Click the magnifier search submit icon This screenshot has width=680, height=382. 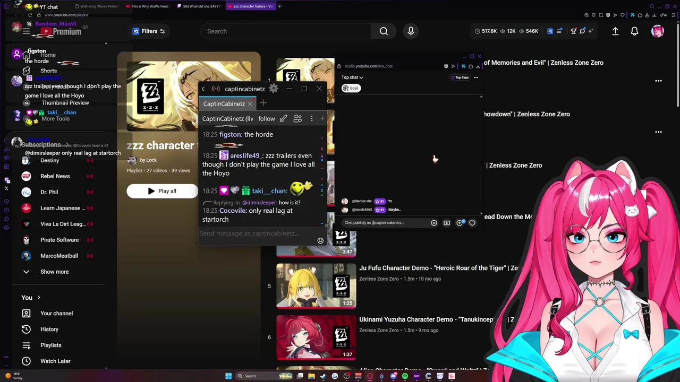(384, 31)
